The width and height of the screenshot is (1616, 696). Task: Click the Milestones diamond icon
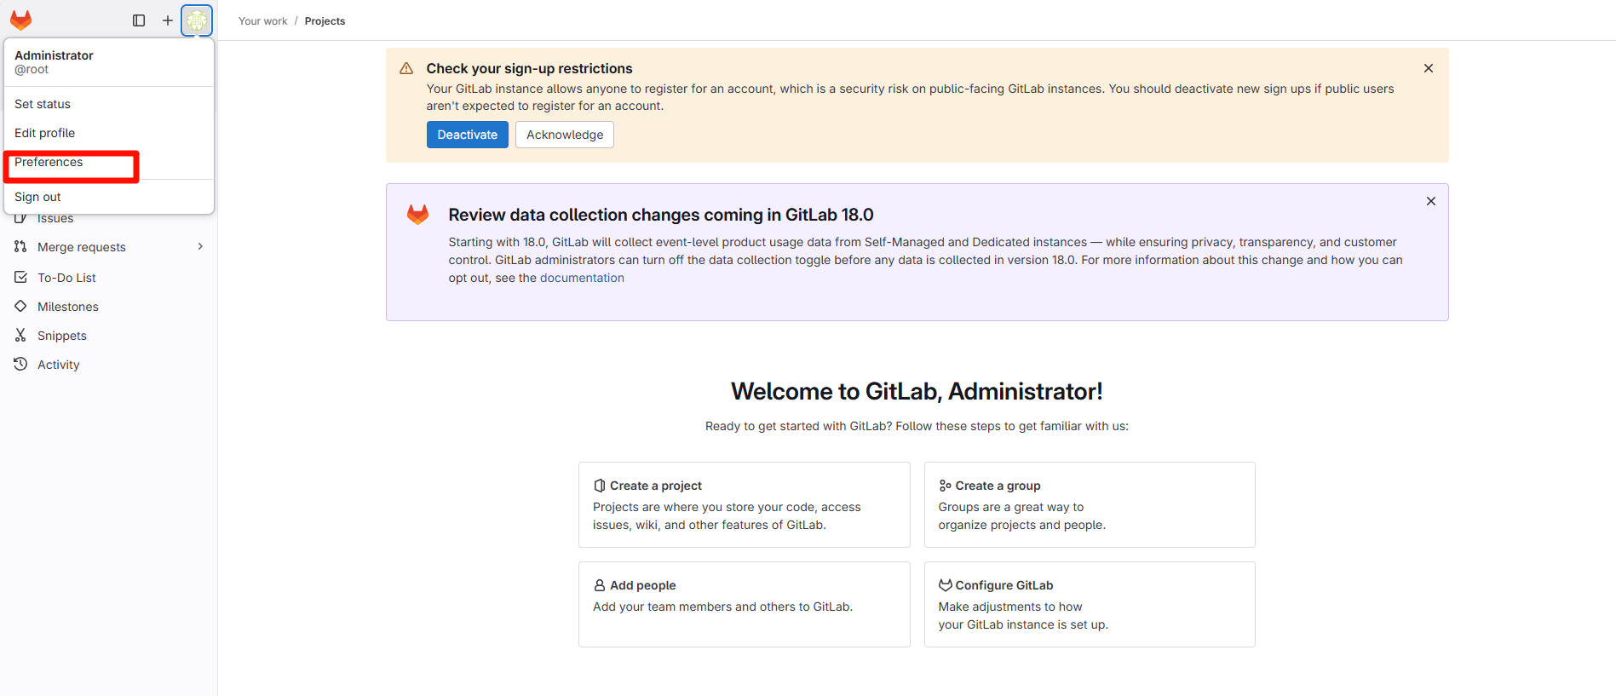click(x=20, y=306)
